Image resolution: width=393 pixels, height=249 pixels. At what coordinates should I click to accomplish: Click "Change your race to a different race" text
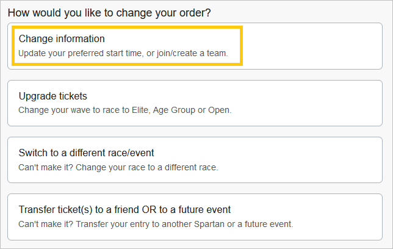(x=118, y=167)
